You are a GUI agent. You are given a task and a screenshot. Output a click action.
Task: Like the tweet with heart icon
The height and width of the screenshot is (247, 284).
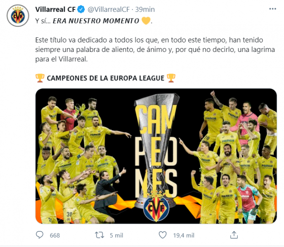[163, 235]
